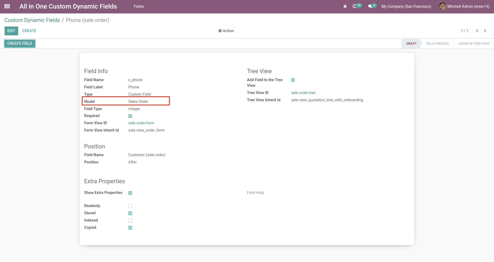
Task: Expand Mitchell Admin user menu
Action: pyautogui.click(x=468, y=6)
